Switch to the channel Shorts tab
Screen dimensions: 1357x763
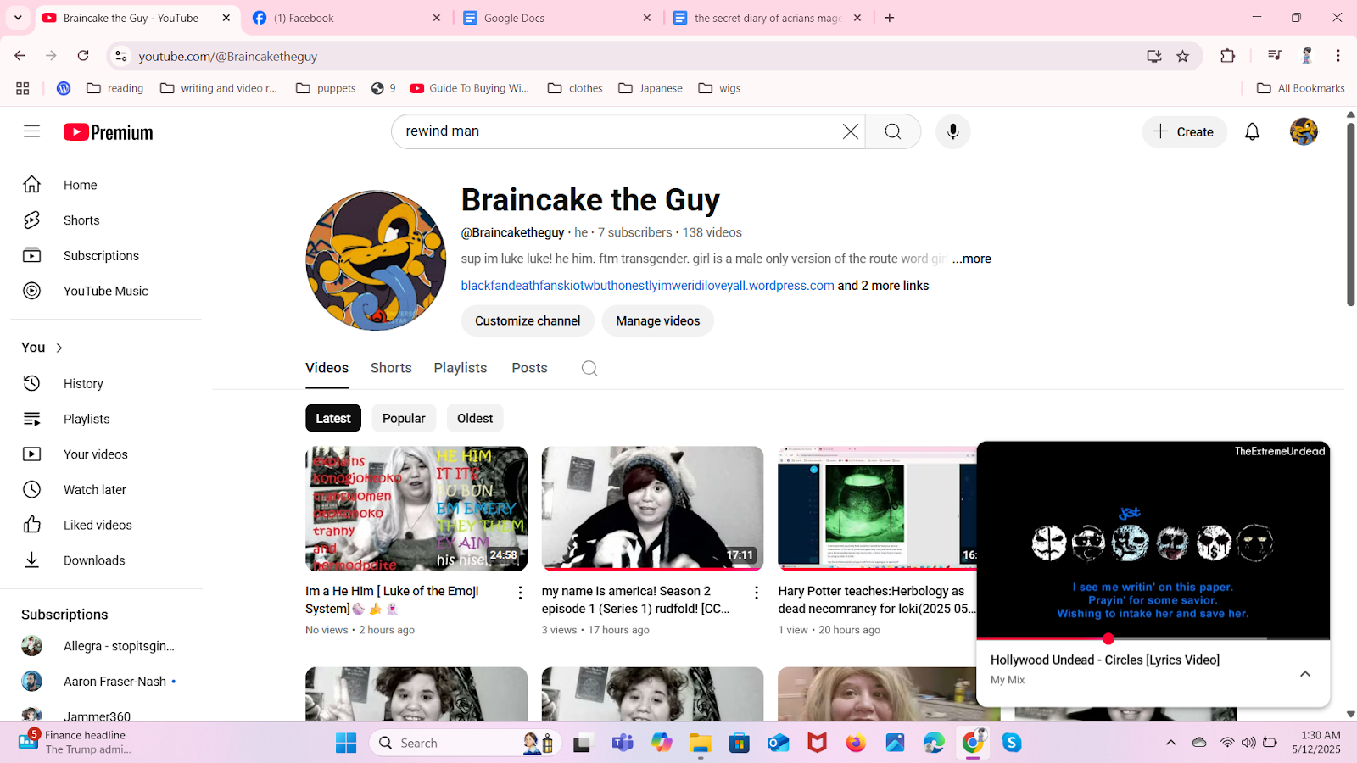pos(391,368)
